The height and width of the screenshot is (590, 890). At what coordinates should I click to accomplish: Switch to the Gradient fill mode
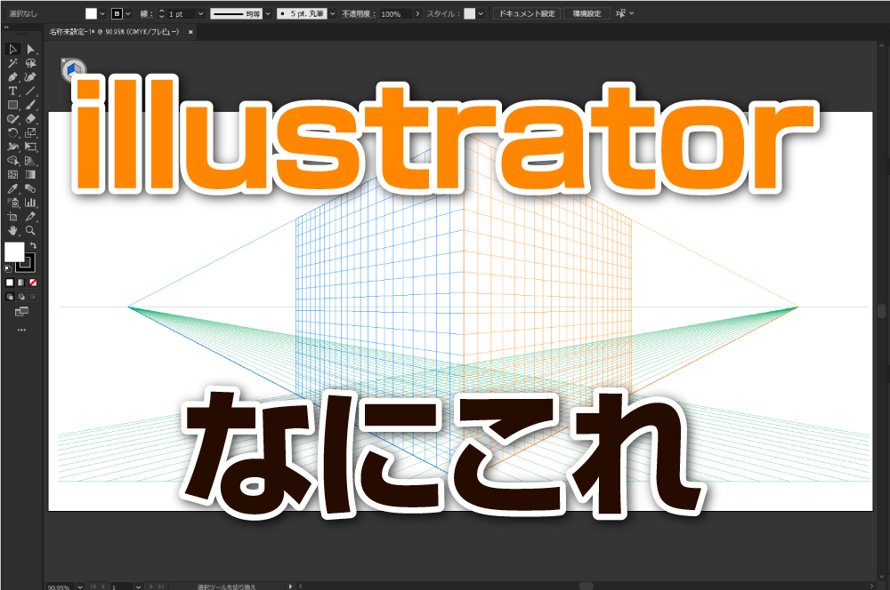tap(20, 283)
